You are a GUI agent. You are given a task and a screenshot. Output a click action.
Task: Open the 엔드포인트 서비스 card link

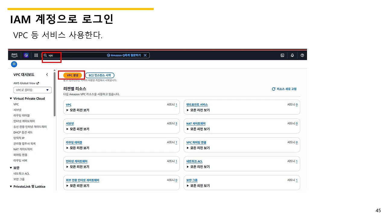coord(197,105)
